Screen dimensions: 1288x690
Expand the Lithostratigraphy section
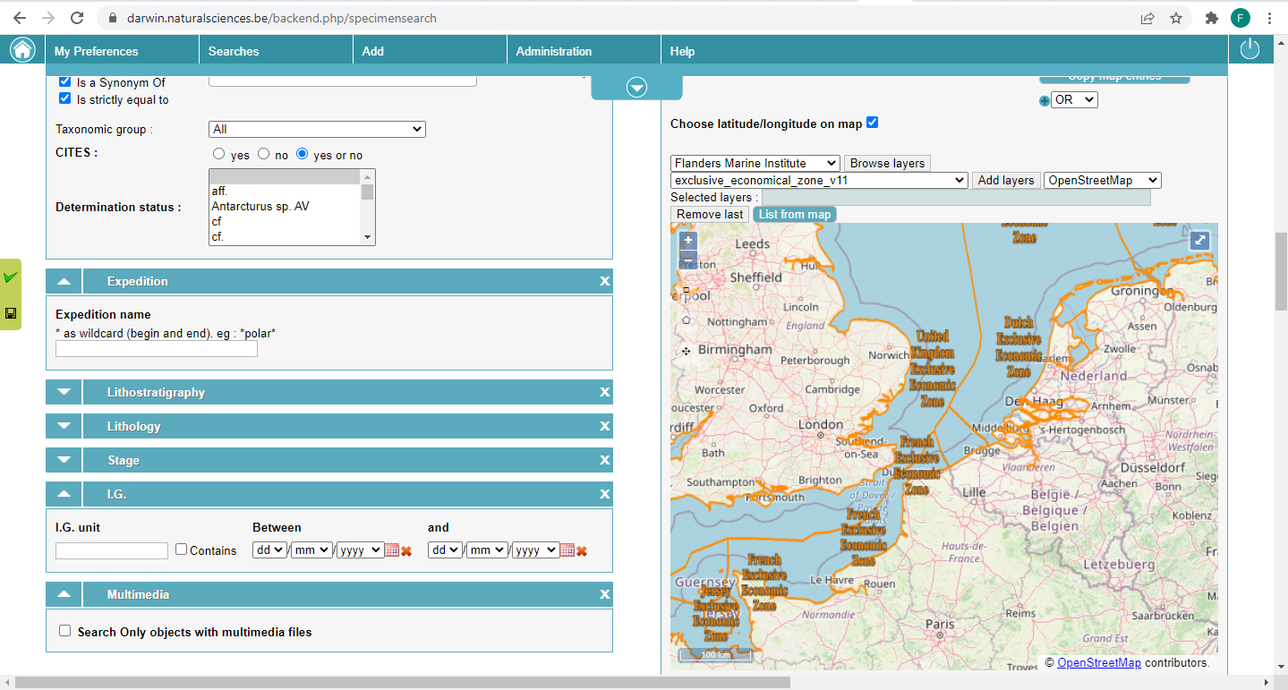tap(64, 392)
